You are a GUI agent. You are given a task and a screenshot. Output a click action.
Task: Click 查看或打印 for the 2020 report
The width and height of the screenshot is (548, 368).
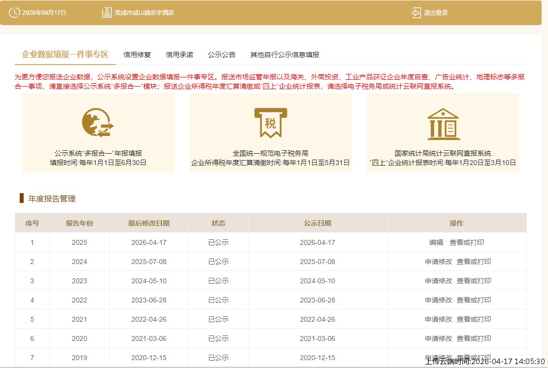point(474,338)
